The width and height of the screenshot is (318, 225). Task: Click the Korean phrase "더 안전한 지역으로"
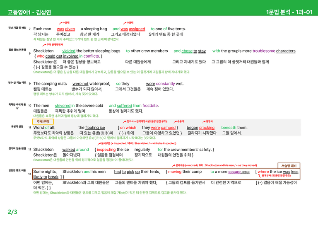[226, 183]
